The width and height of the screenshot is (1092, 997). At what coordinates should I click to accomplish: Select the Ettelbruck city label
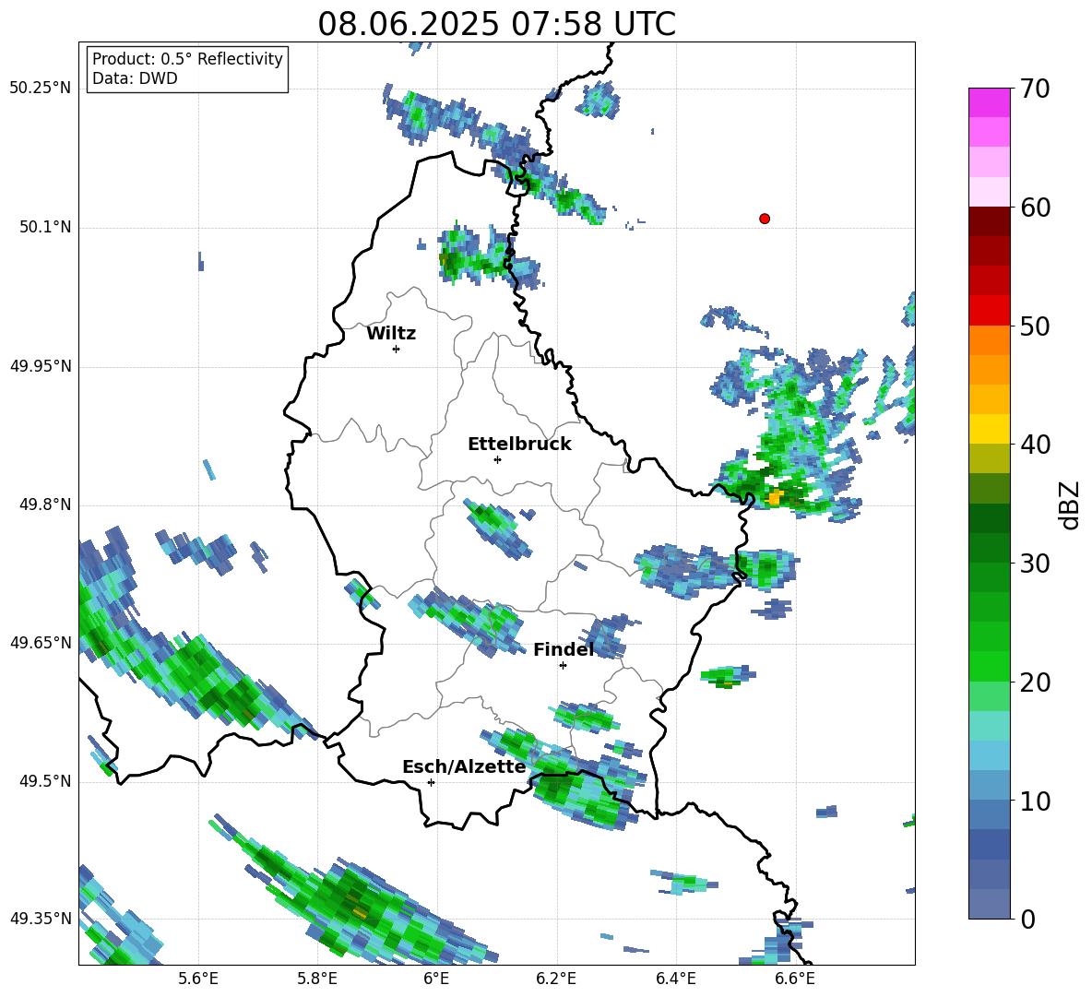[519, 445]
